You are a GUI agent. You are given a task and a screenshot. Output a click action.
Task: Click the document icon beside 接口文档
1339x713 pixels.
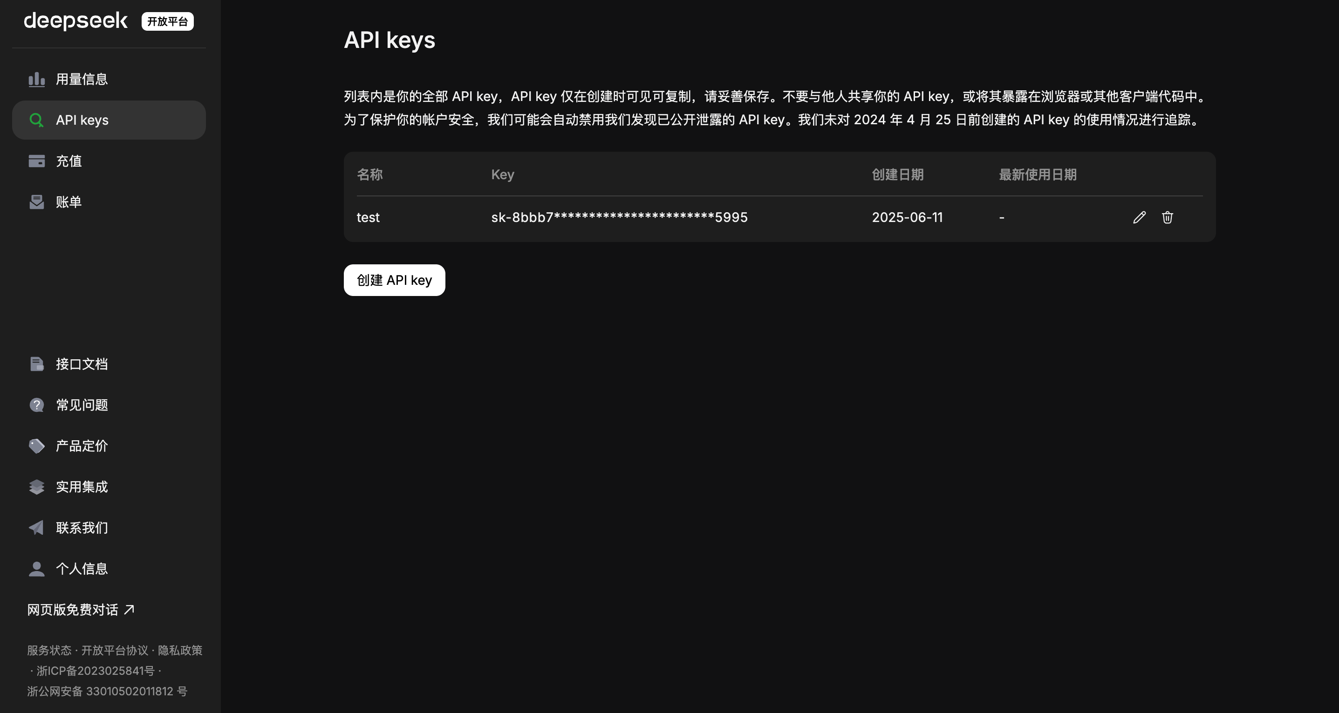36,364
